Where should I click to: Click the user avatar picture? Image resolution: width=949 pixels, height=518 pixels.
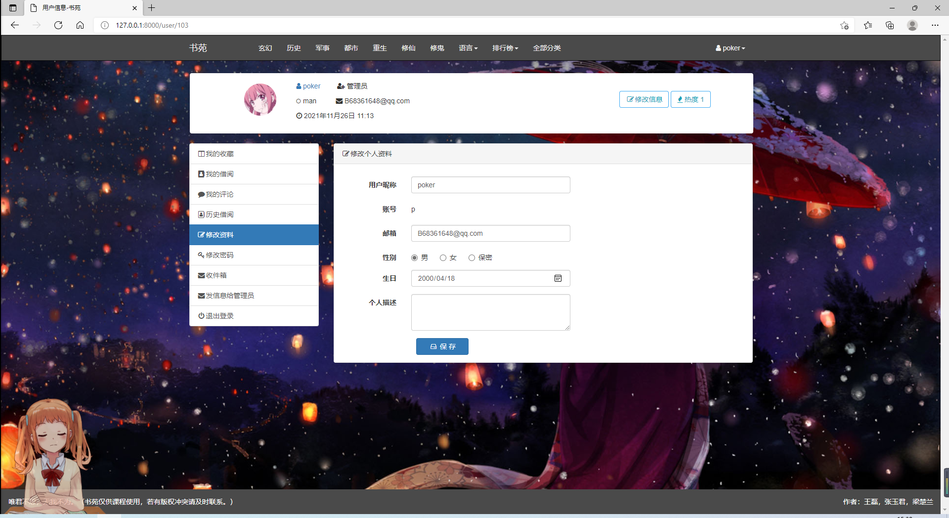[260, 99]
